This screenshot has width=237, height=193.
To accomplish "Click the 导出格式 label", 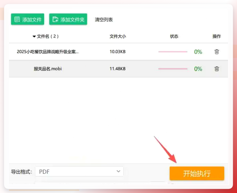I will (x=22, y=172).
